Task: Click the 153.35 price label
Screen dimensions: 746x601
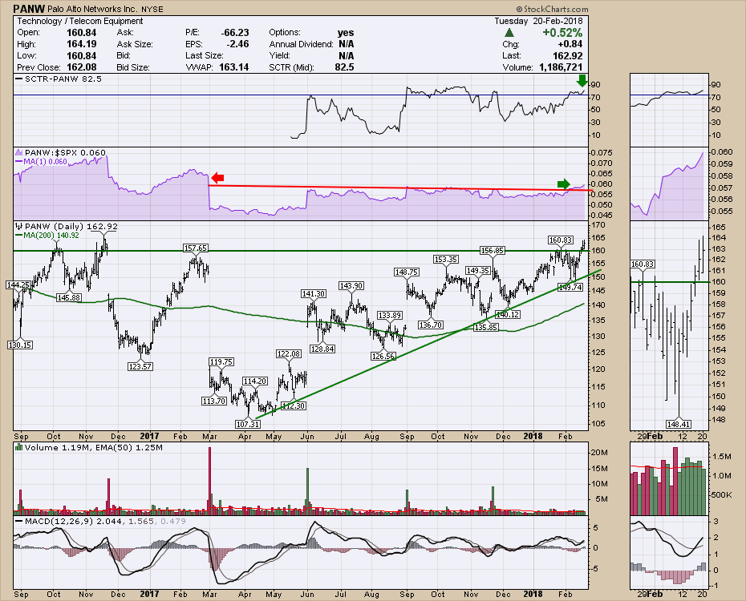Action: [x=446, y=259]
